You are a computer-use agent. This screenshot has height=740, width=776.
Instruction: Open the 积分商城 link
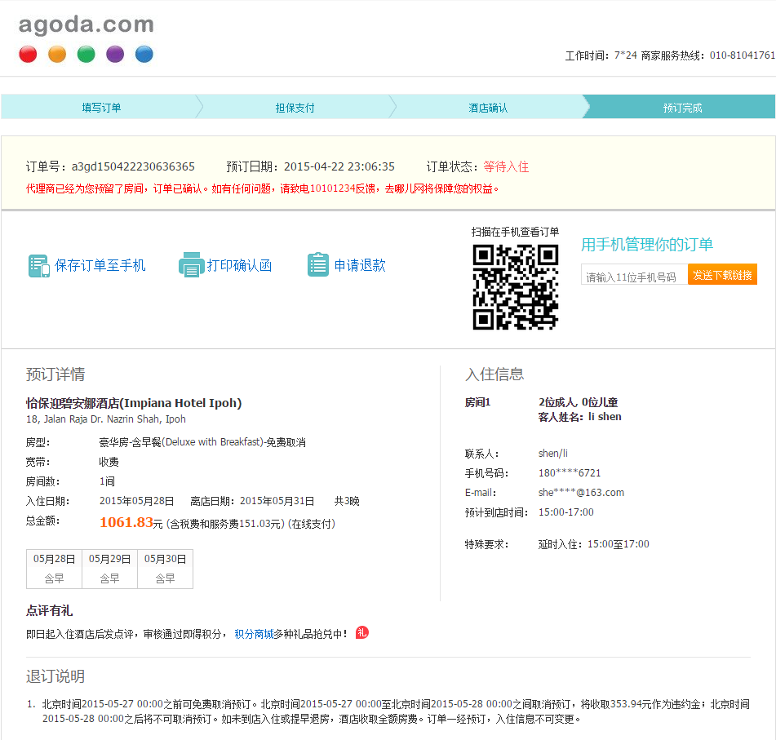254,634
